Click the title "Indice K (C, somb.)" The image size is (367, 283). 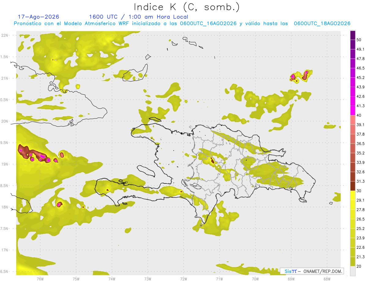point(187,7)
